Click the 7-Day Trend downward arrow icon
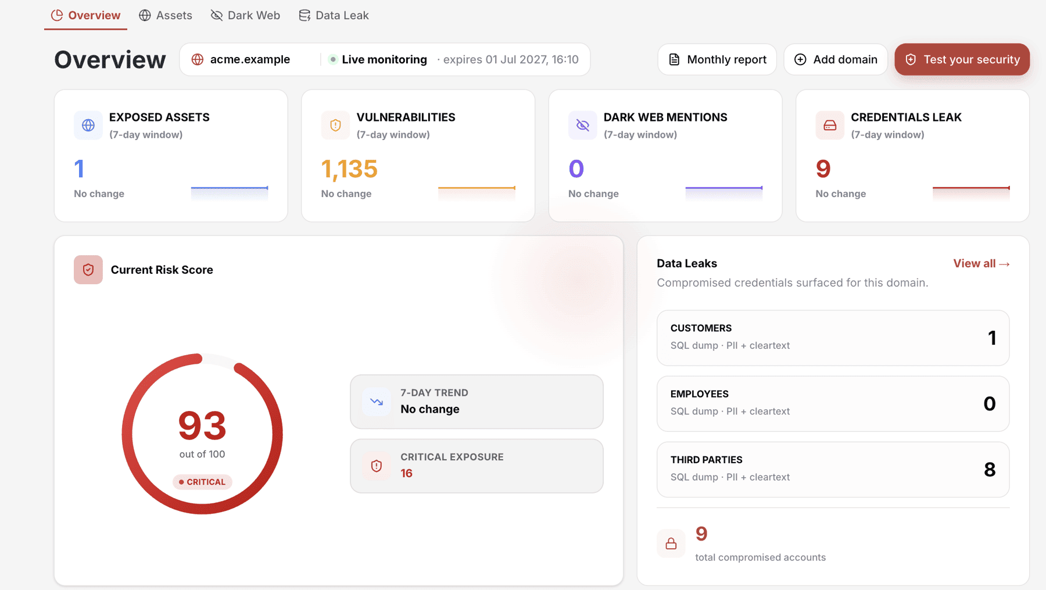 (377, 402)
